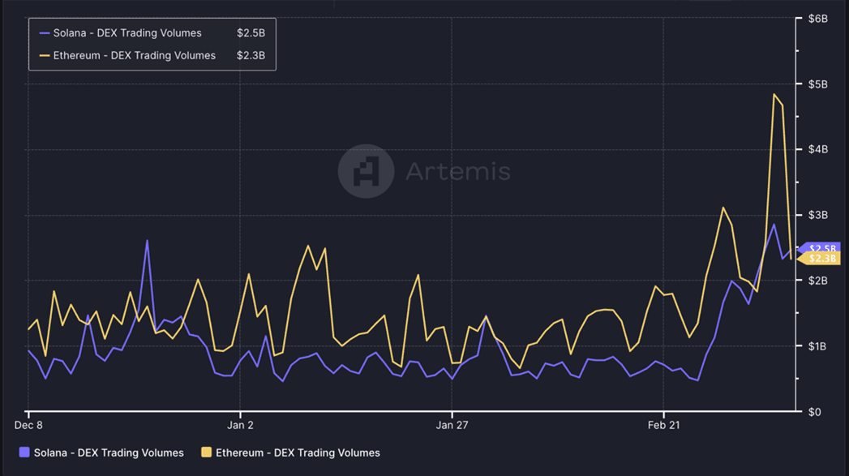
Task: Toggle the Solana series in bottom legend
Action: click(102, 452)
